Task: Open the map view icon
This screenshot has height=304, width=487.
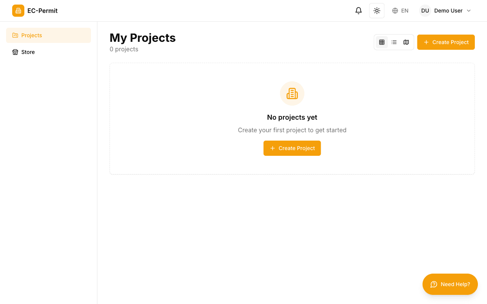Action: [406, 42]
